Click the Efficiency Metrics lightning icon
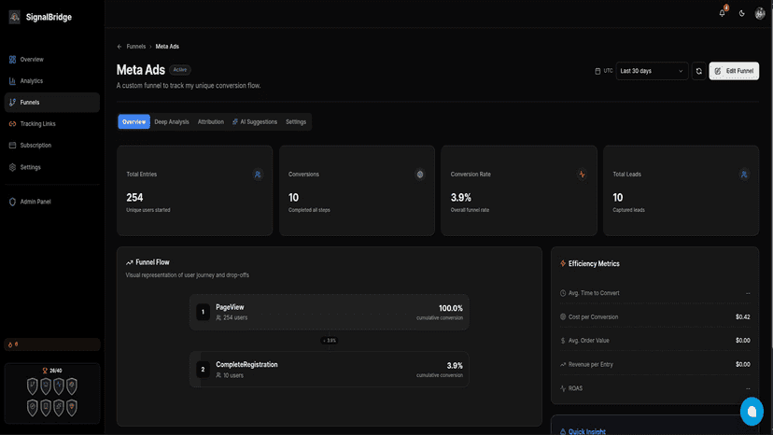 click(563, 264)
